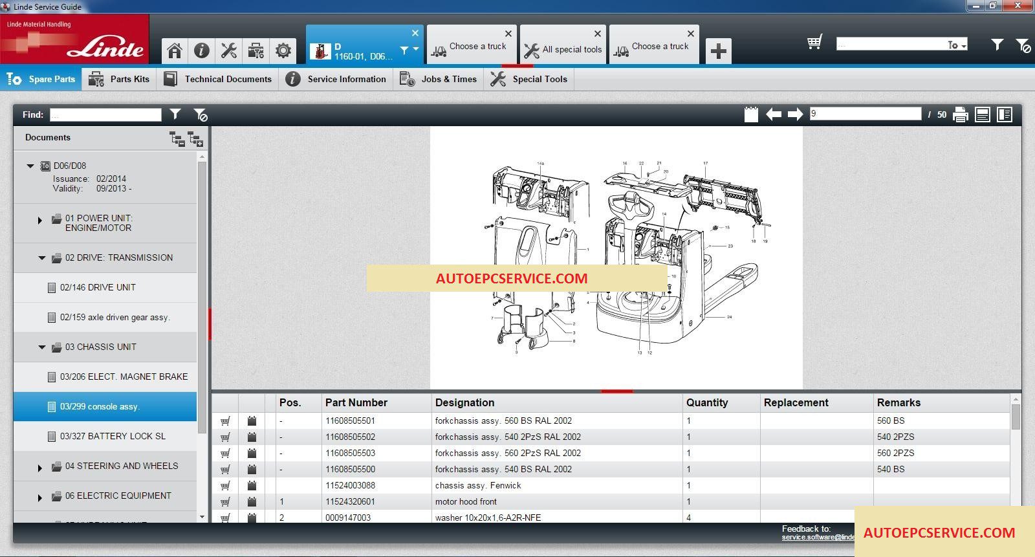
Task: Open the settings gear icon in the top toolbar
Action: pyautogui.click(x=283, y=50)
